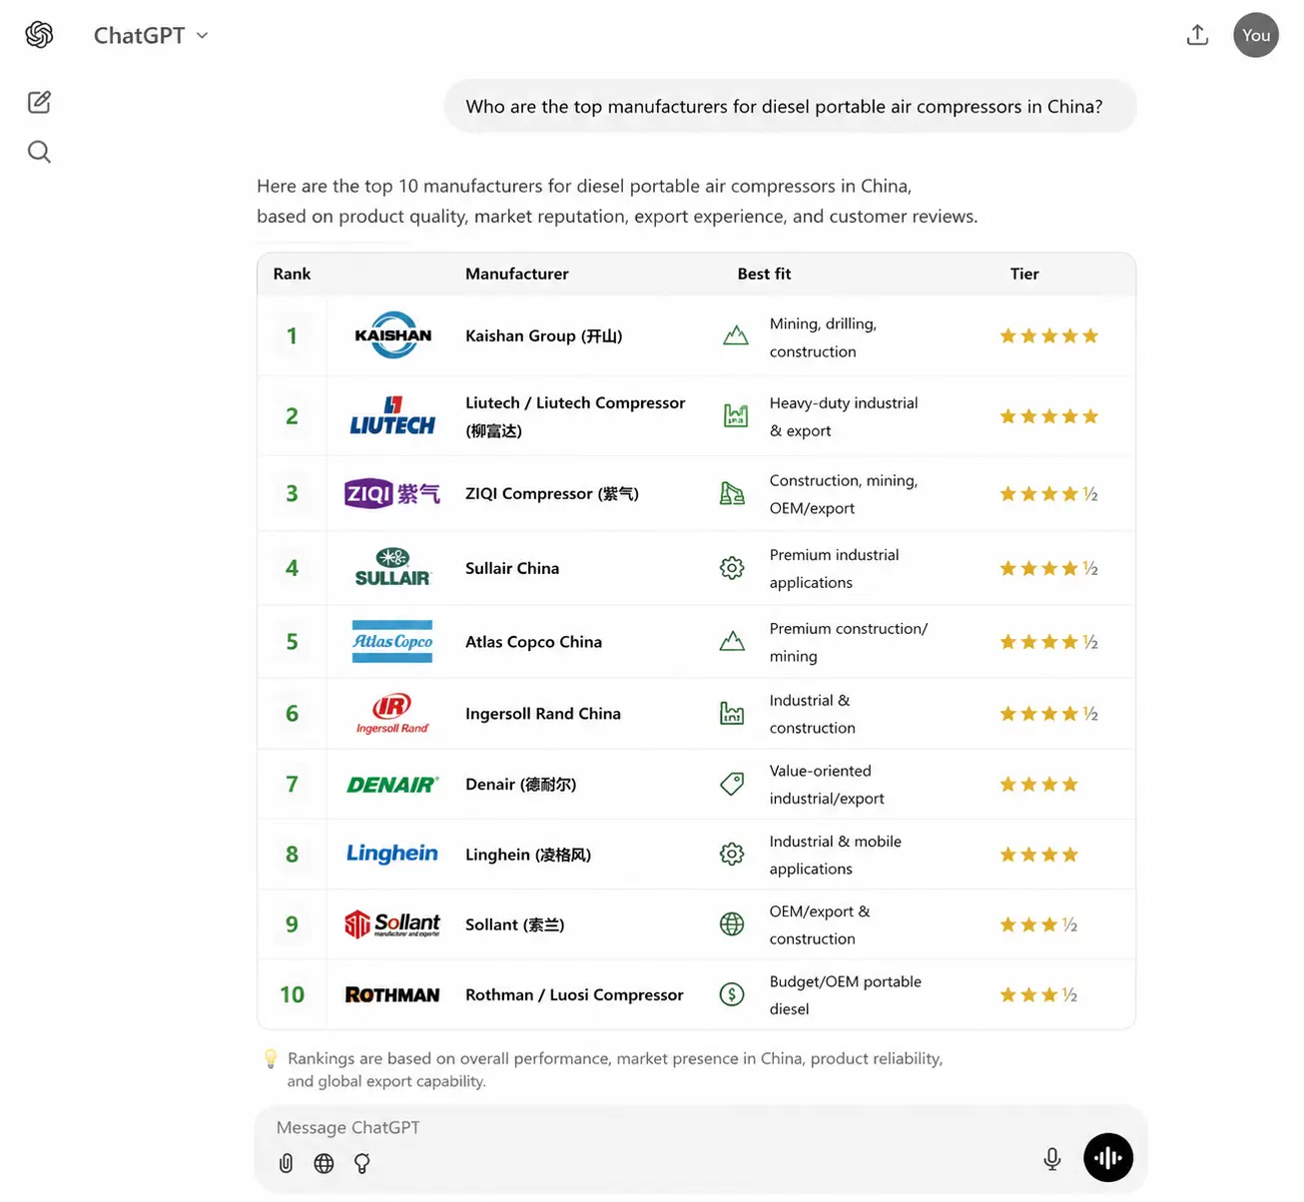Click the share upload icon

point(1197,35)
